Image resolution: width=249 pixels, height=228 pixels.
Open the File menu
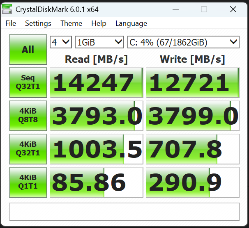point(11,23)
